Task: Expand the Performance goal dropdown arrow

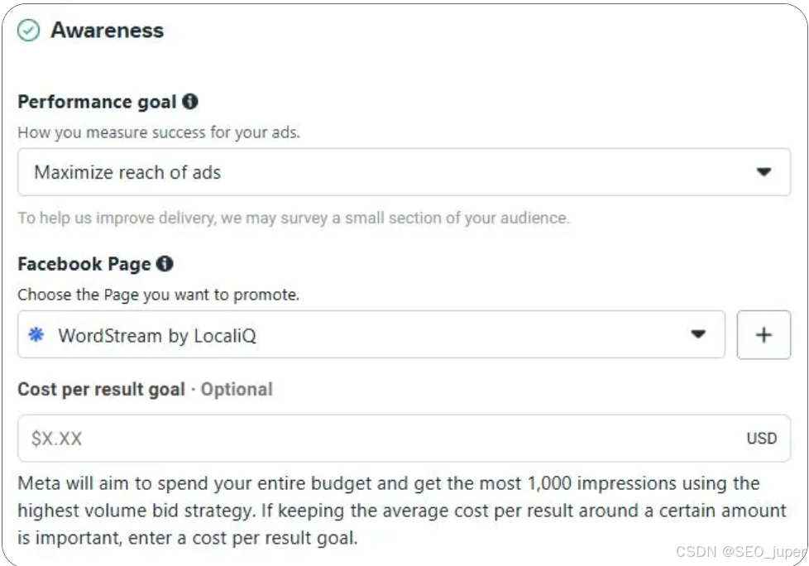Action: (x=764, y=172)
